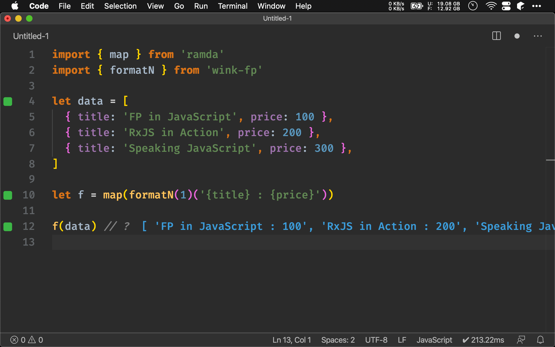Click the '{title} : {price}' template string
Image resolution: width=555 pixels, height=347 pixels.
tap(260, 195)
